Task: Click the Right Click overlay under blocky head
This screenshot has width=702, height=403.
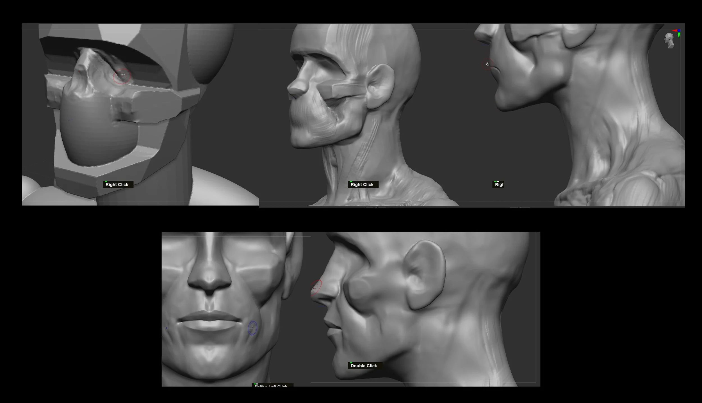Action: pyautogui.click(x=117, y=184)
